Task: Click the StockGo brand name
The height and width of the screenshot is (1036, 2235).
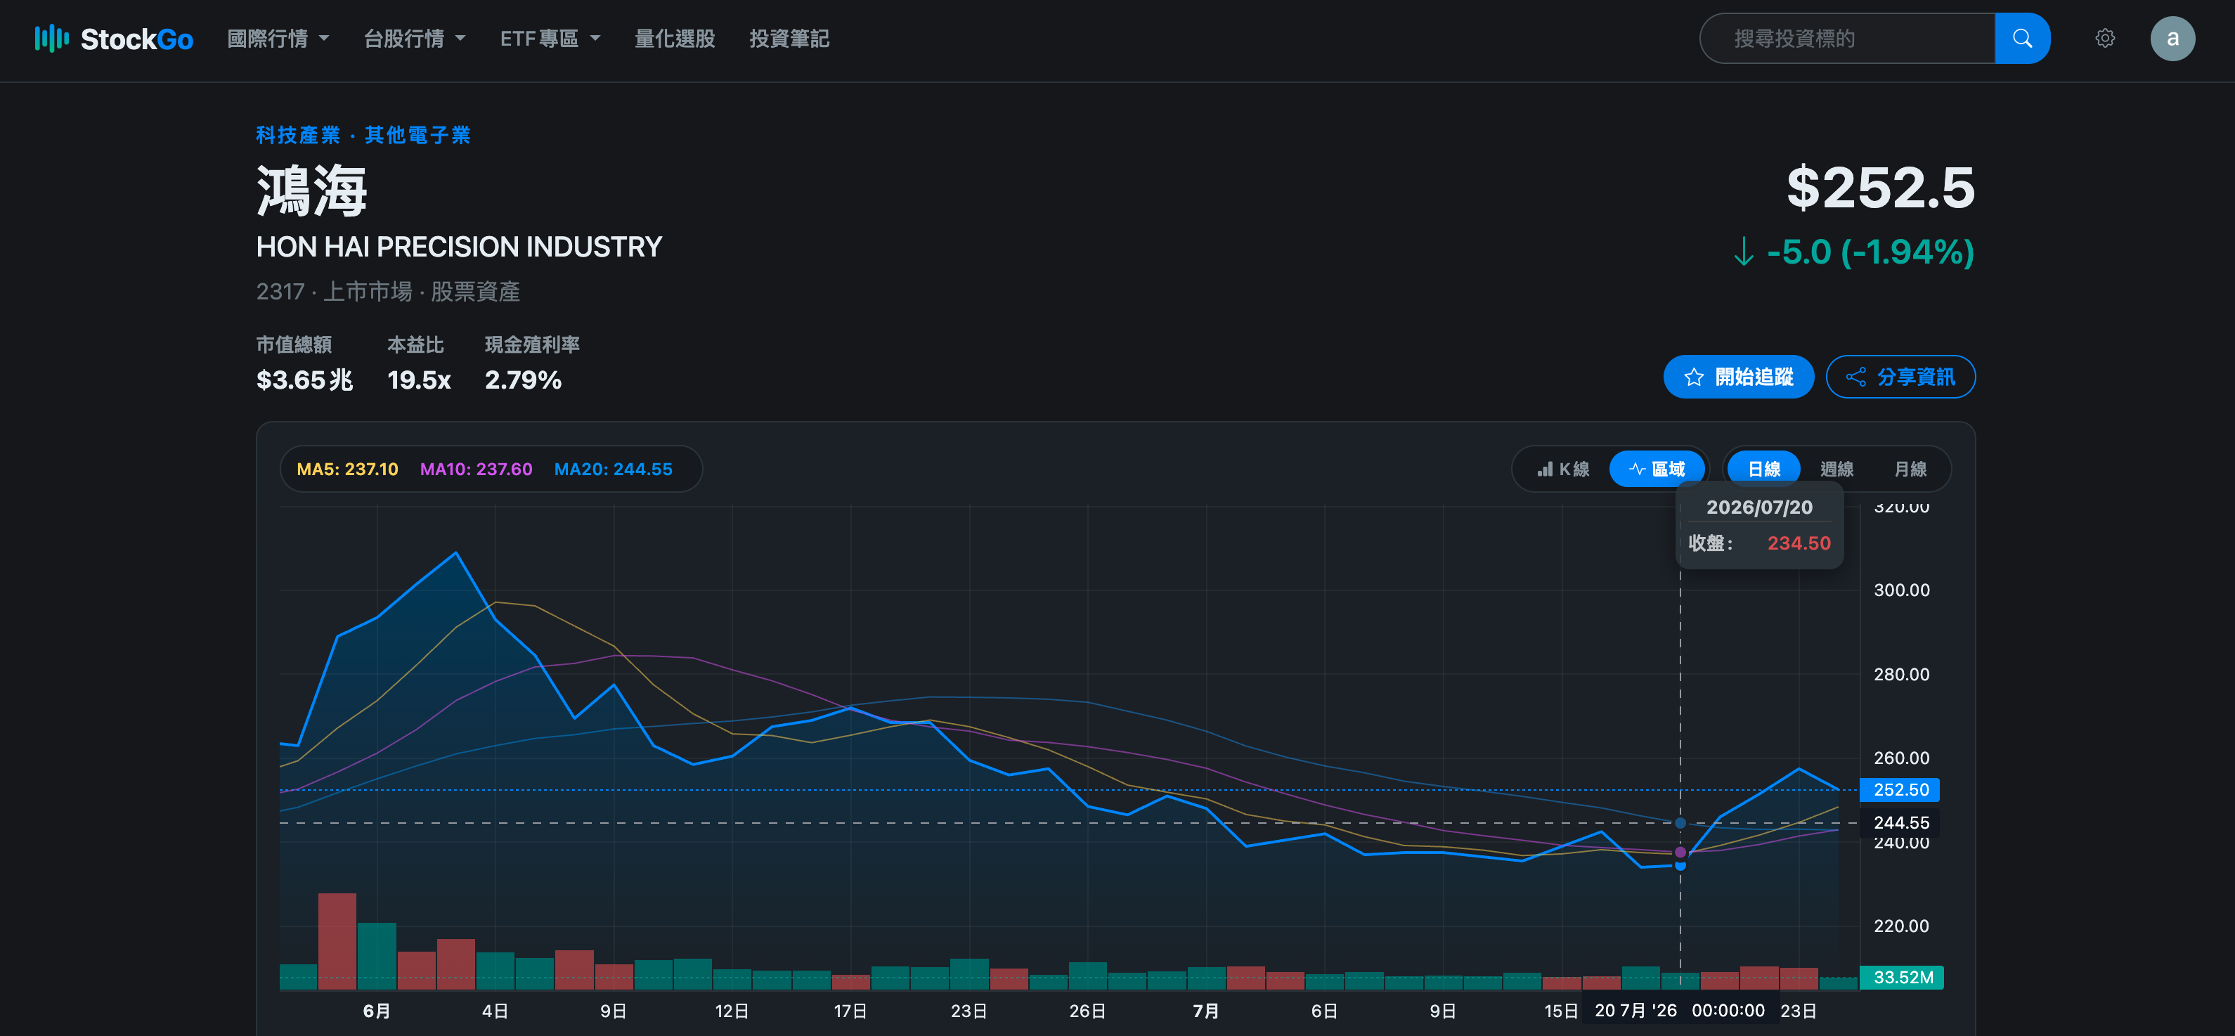Action: coord(136,39)
